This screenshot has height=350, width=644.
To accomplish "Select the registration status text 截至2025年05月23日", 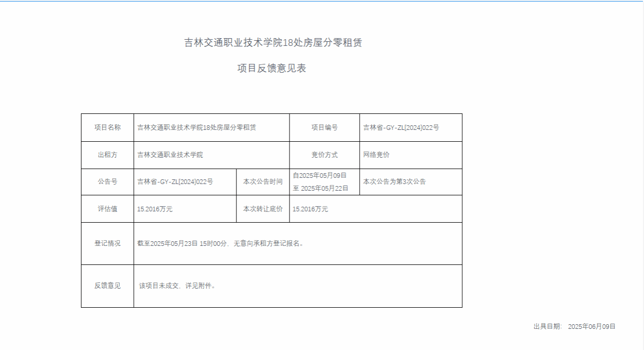I will [221, 243].
